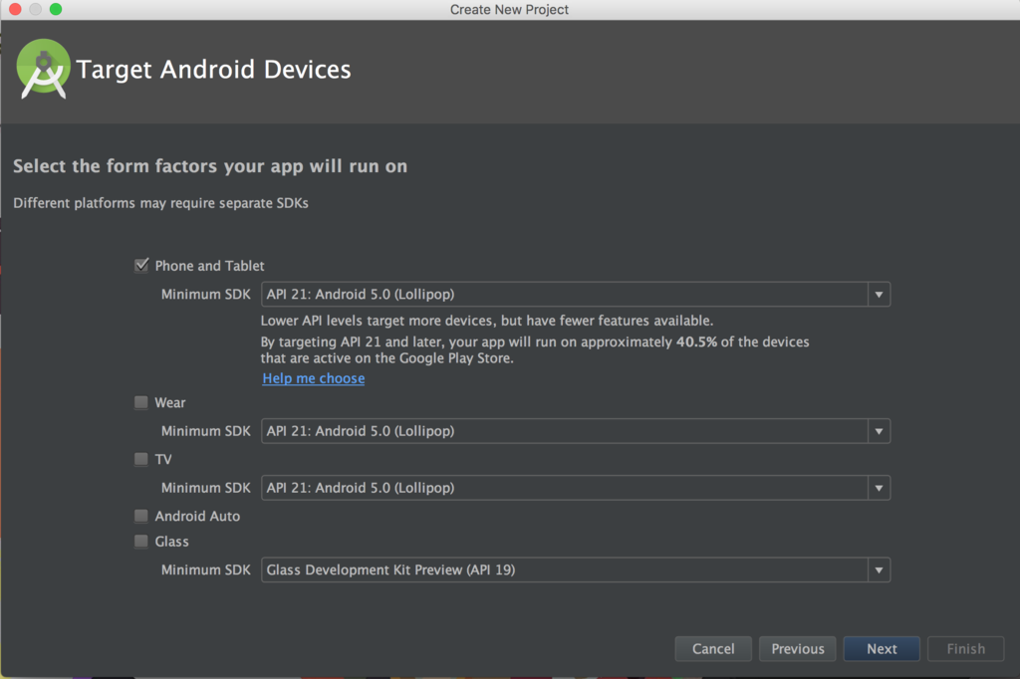The height and width of the screenshot is (679, 1020).
Task: Close the Create New Project window
Action: (16, 9)
